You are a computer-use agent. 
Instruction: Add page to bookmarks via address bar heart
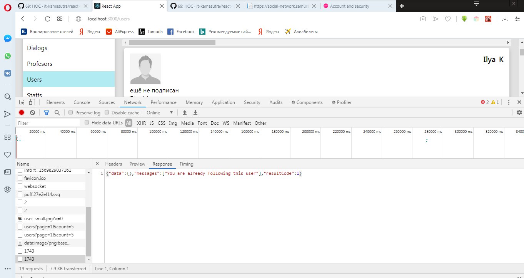pyautogui.click(x=448, y=18)
